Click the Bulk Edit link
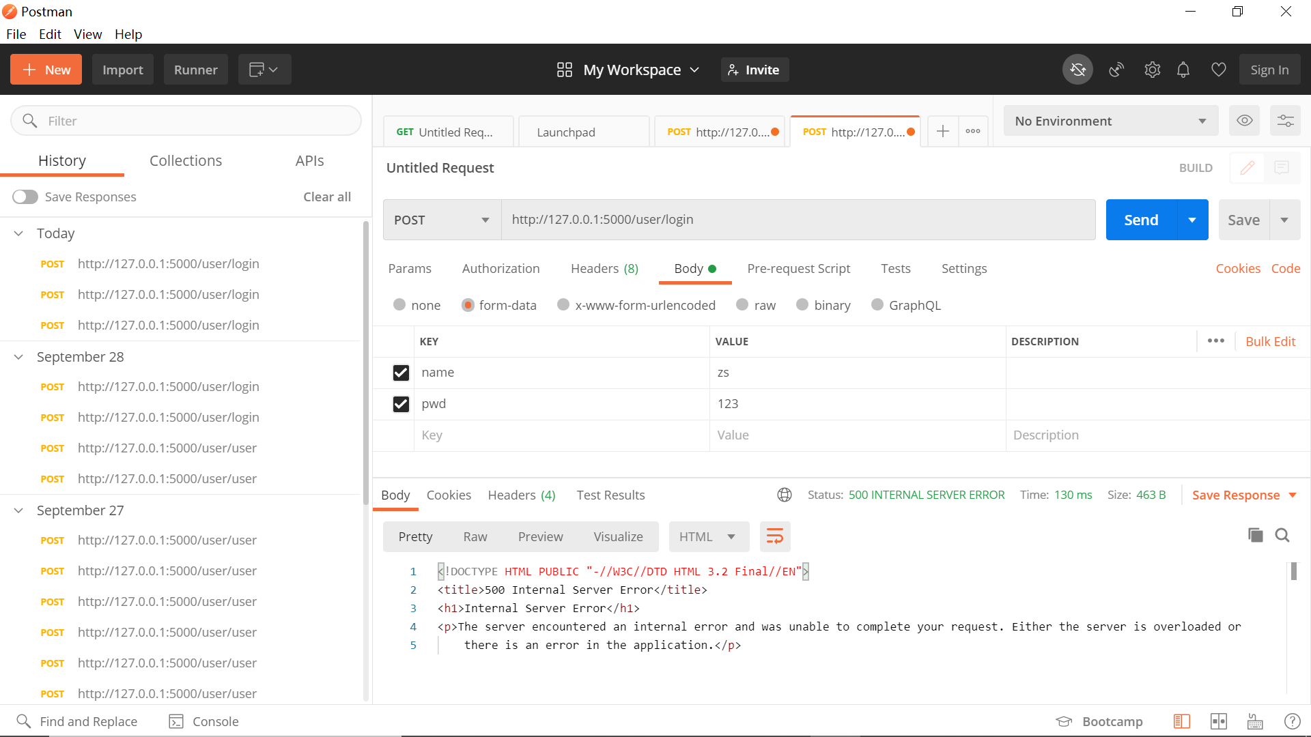The height and width of the screenshot is (737, 1311). click(1270, 341)
